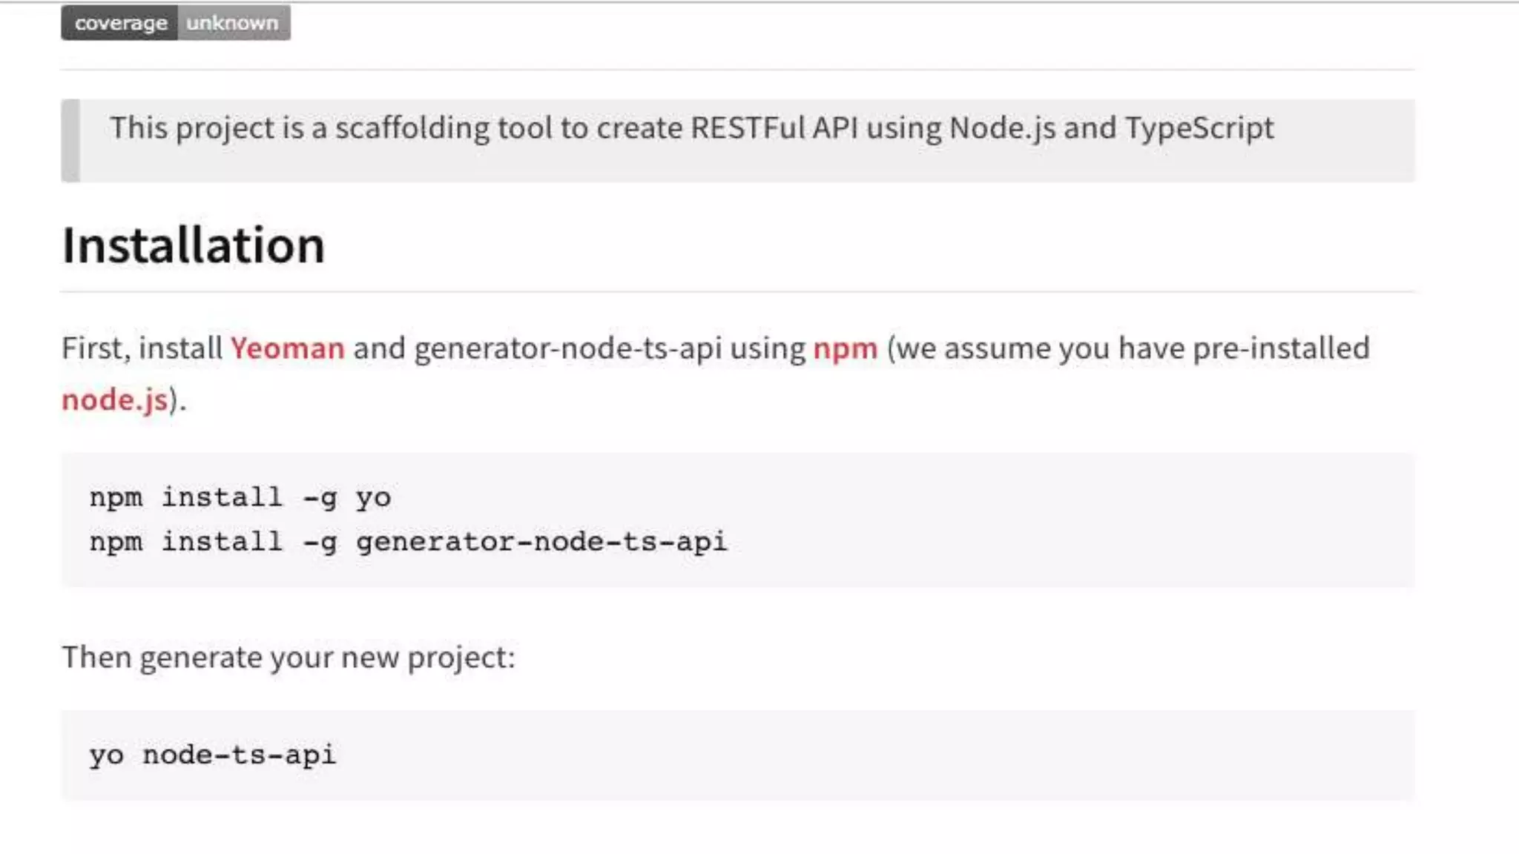
Task: Click the Installation heading
Action: (x=194, y=245)
